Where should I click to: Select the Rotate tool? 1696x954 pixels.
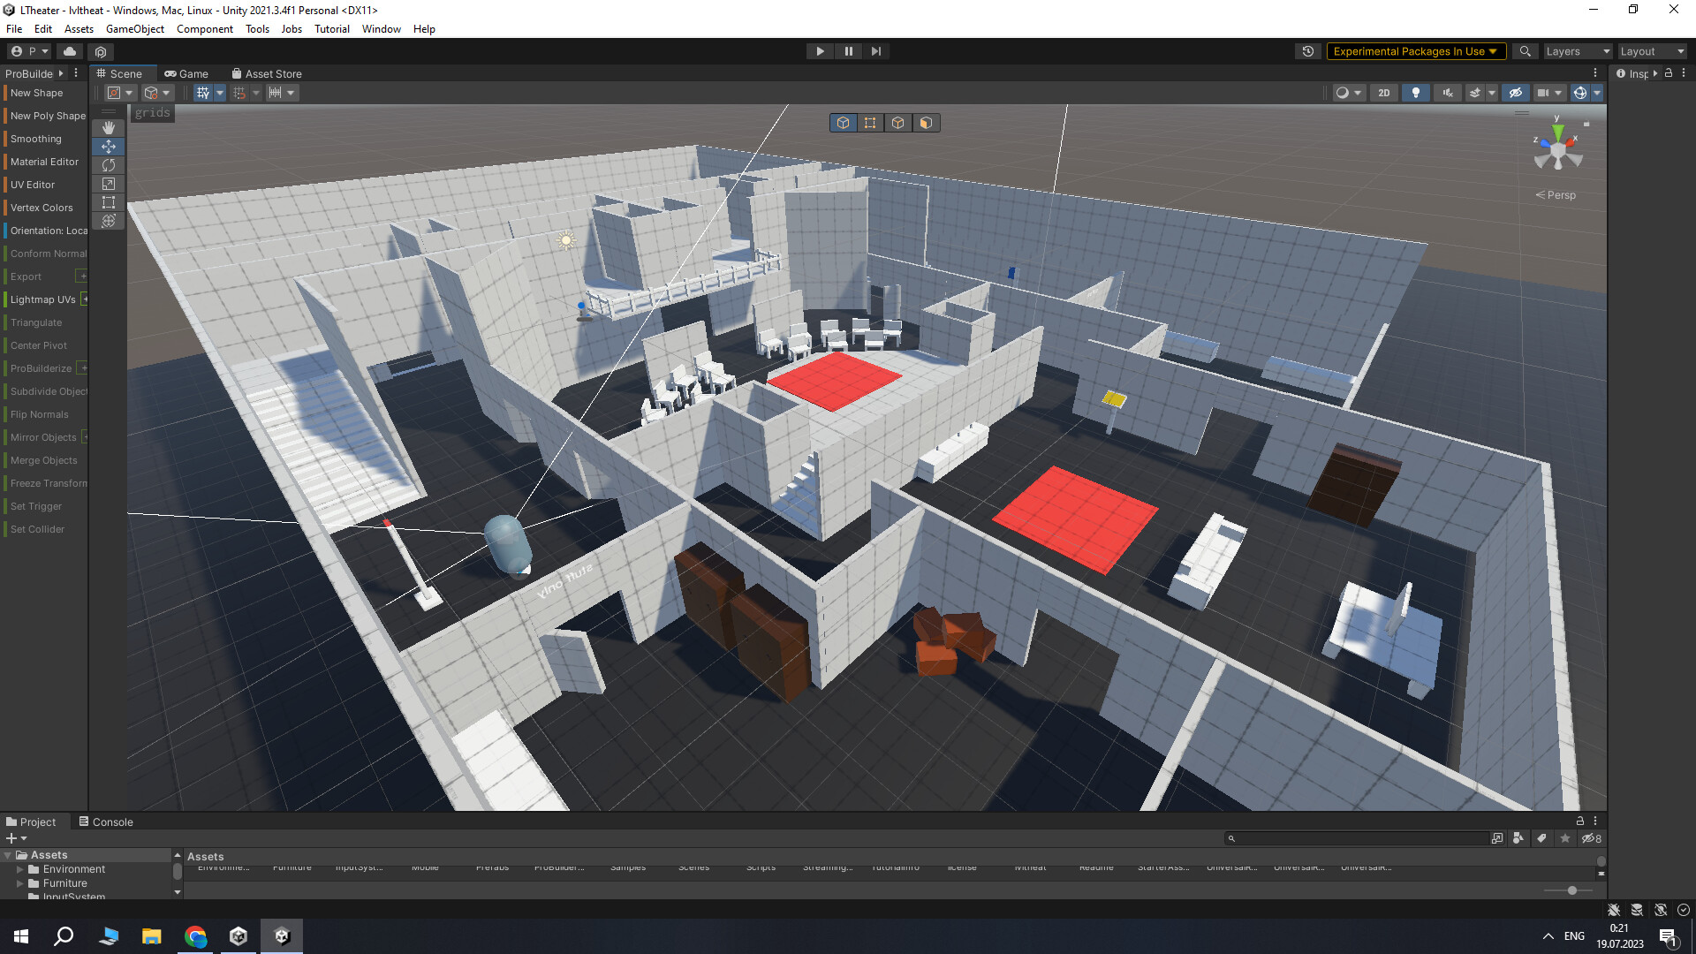click(x=108, y=165)
